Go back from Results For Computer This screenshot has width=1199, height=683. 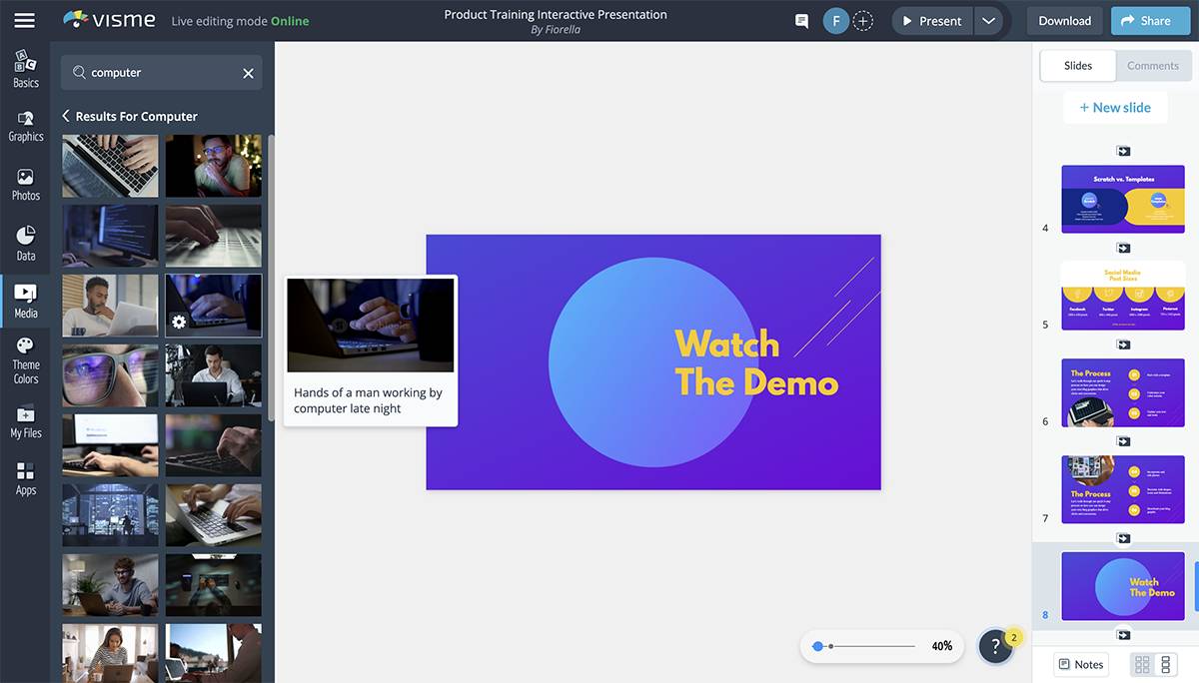[x=66, y=116]
